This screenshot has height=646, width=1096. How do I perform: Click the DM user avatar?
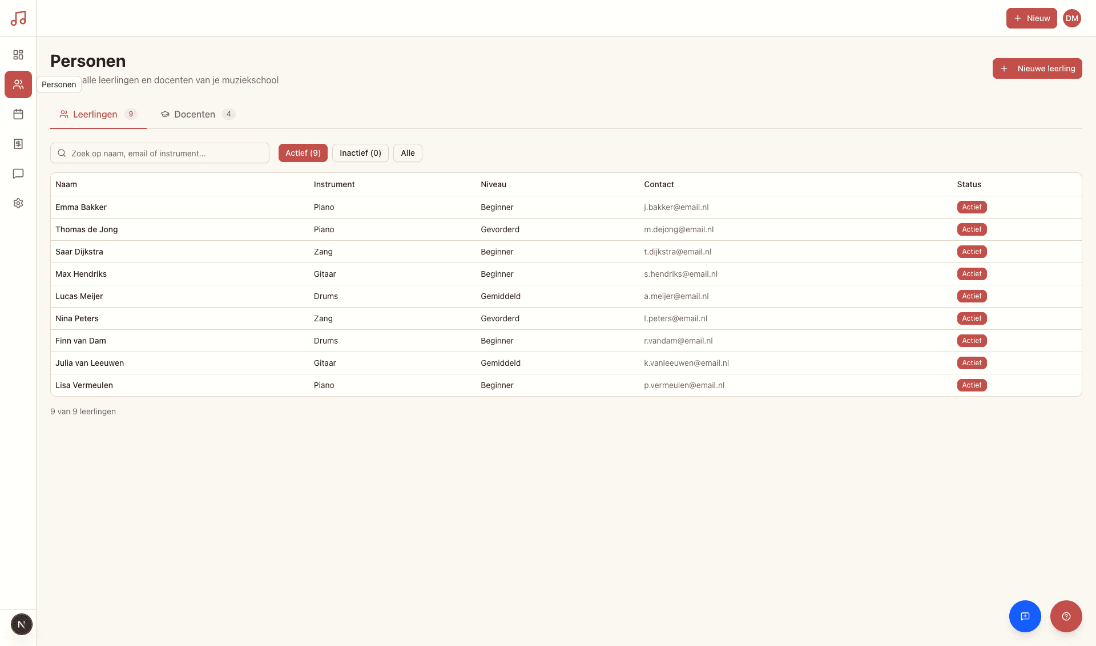point(1071,18)
